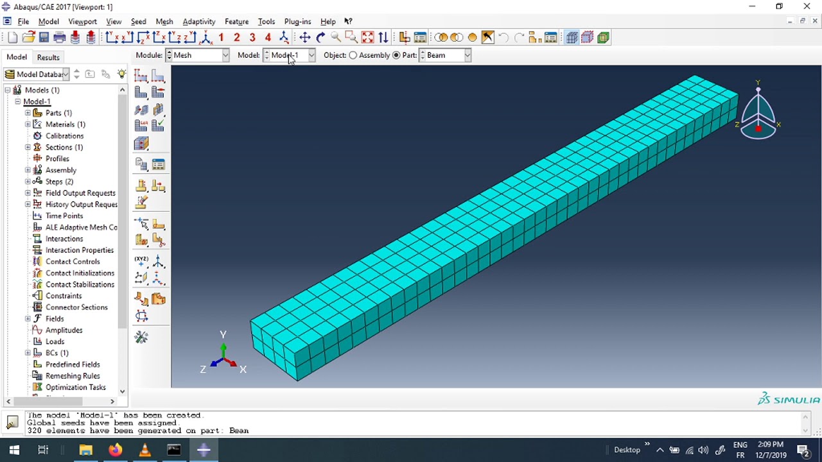Toggle shaded render style
This screenshot has height=462, width=822.
603,38
